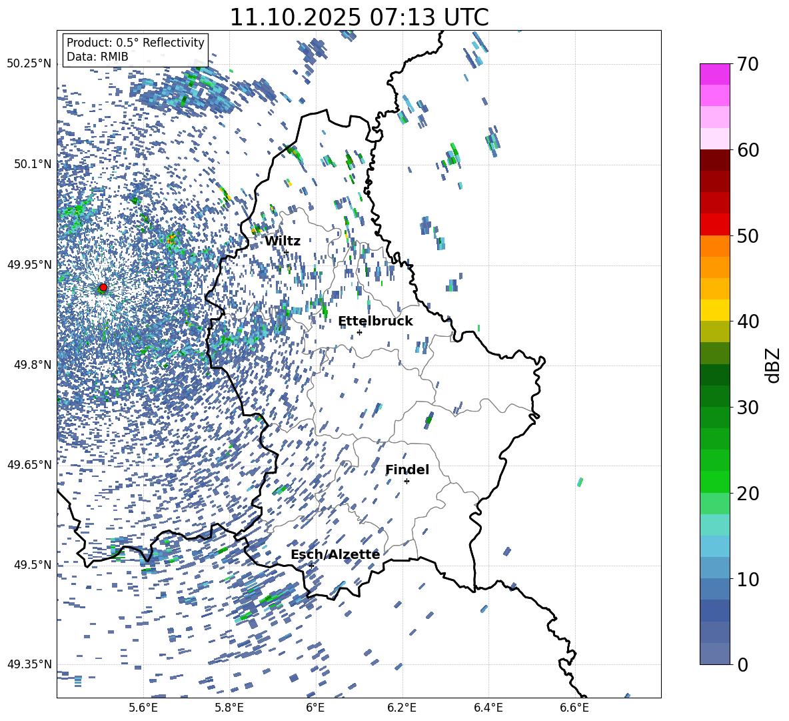Click the 50.25°N latitude label
Screen dimensions: 789x721
(29, 64)
